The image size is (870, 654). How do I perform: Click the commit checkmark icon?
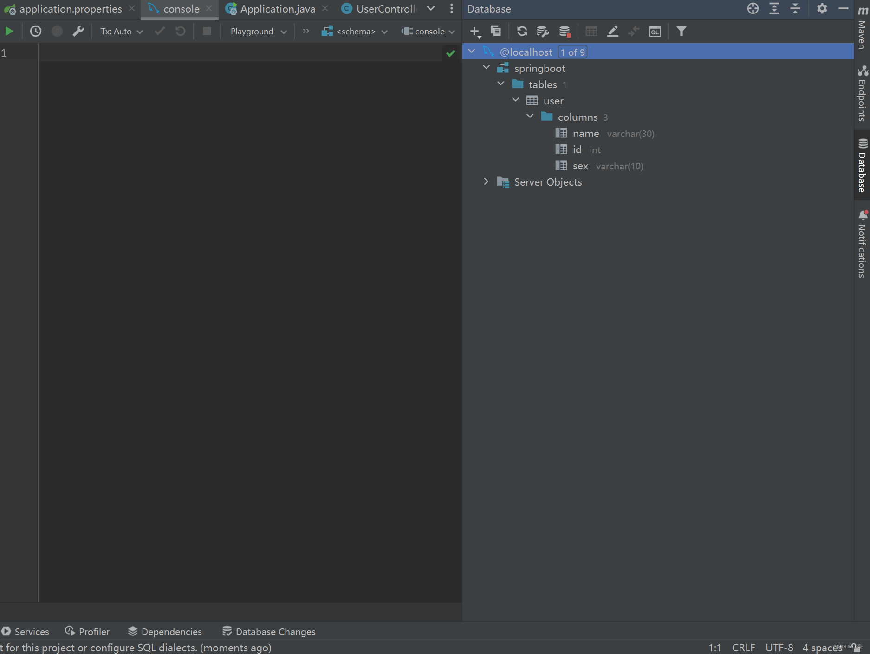pyautogui.click(x=160, y=31)
